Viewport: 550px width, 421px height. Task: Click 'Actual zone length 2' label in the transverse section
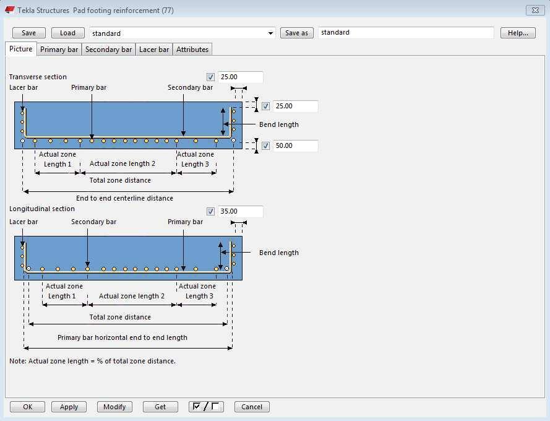pyautogui.click(x=122, y=163)
